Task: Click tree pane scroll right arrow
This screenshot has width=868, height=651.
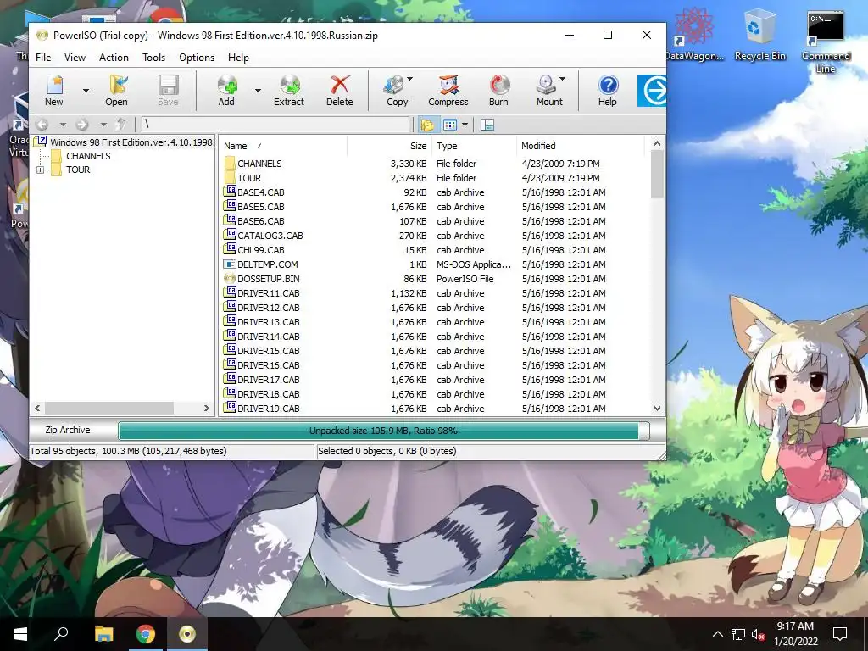Action: click(207, 408)
